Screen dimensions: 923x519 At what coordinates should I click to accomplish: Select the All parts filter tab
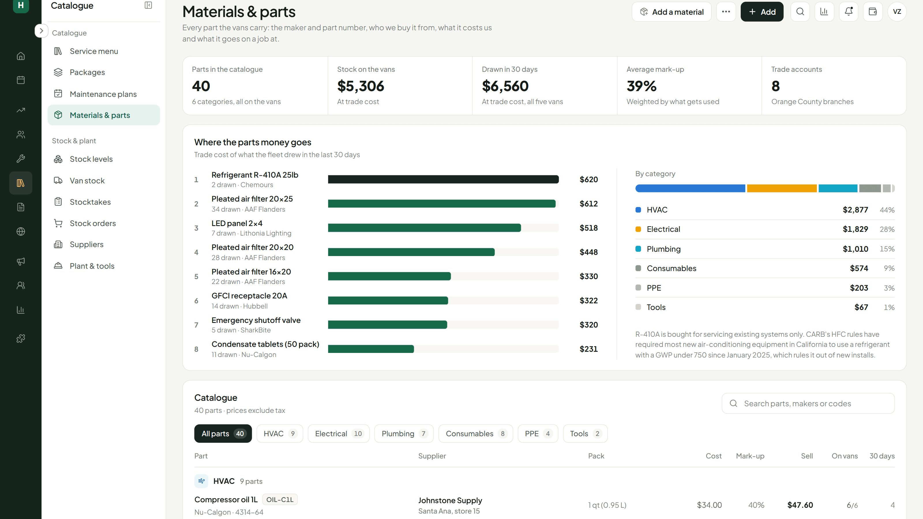tap(223, 433)
